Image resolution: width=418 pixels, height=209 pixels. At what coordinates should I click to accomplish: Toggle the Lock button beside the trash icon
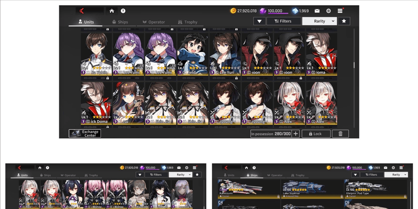pyautogui.click(x=316, y=134)
